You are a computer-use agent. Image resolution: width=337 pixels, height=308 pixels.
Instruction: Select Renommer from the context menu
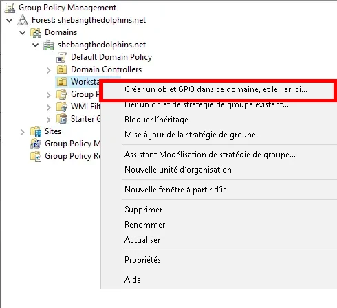tap(144, 225)
